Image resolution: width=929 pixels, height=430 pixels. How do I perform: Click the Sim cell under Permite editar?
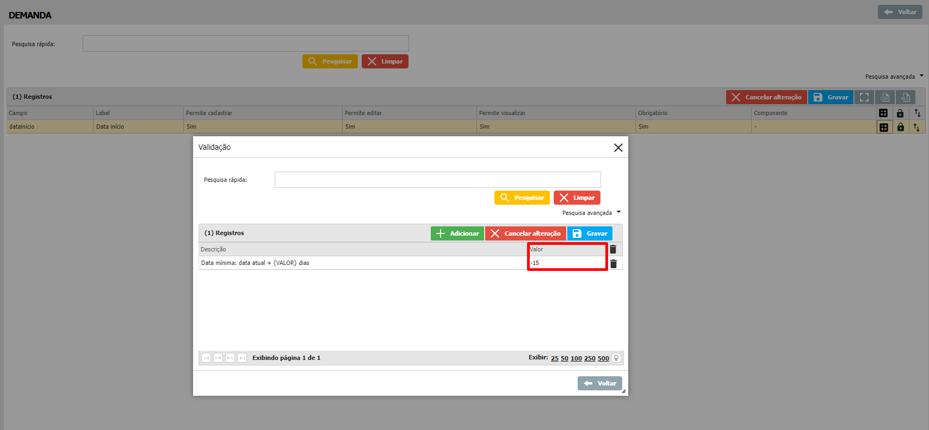(410, 127)
